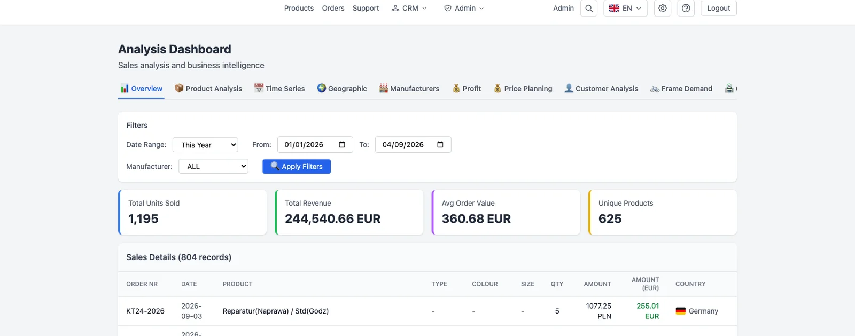Image resolution: width=855 pixels, height=336 pixels.
Task: Click the 255.01 EUR amount cell
Action: click(x=648, y=311)
